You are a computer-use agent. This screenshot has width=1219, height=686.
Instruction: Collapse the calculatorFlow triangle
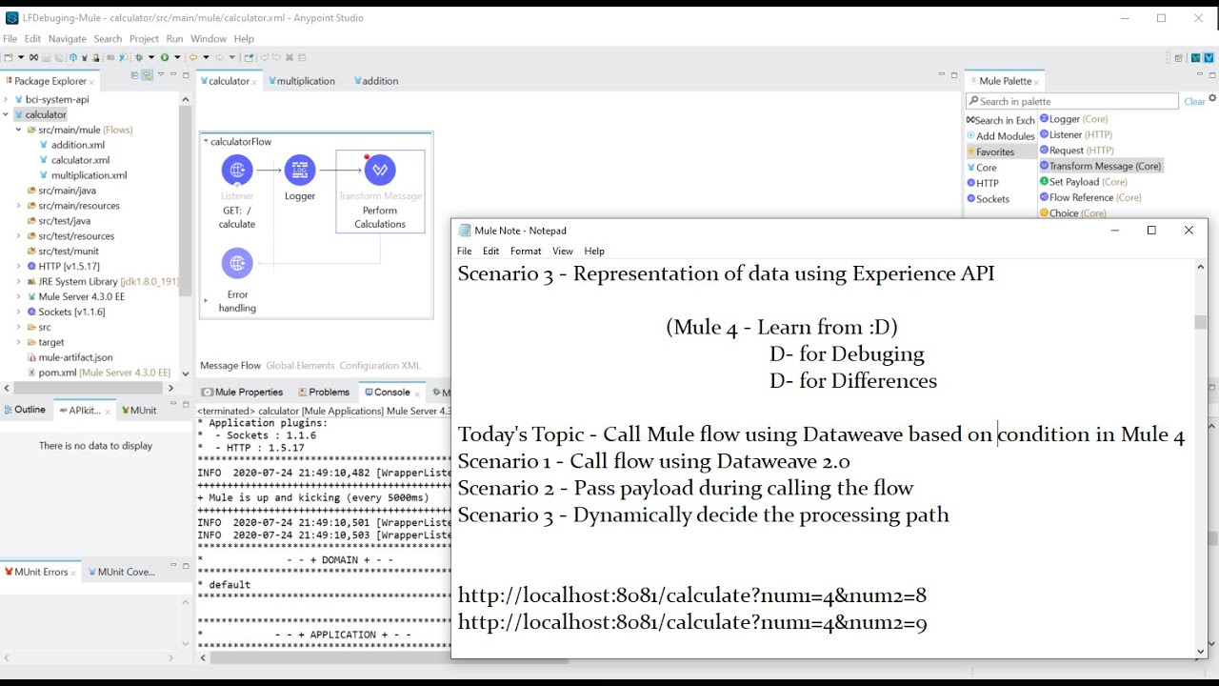205,141
